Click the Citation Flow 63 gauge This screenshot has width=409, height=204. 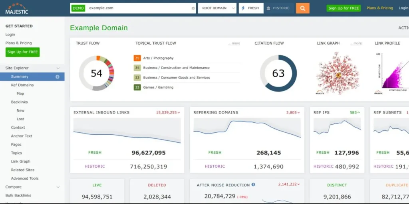pos(278,73)
